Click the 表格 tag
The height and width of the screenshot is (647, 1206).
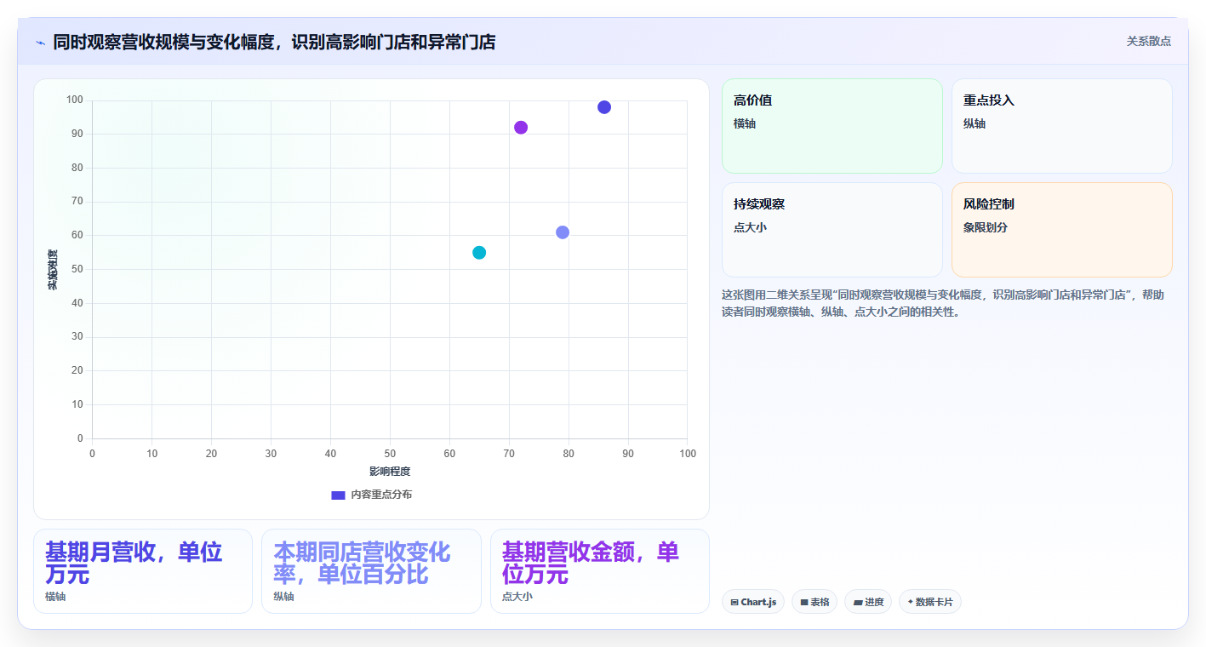point(814,602)
